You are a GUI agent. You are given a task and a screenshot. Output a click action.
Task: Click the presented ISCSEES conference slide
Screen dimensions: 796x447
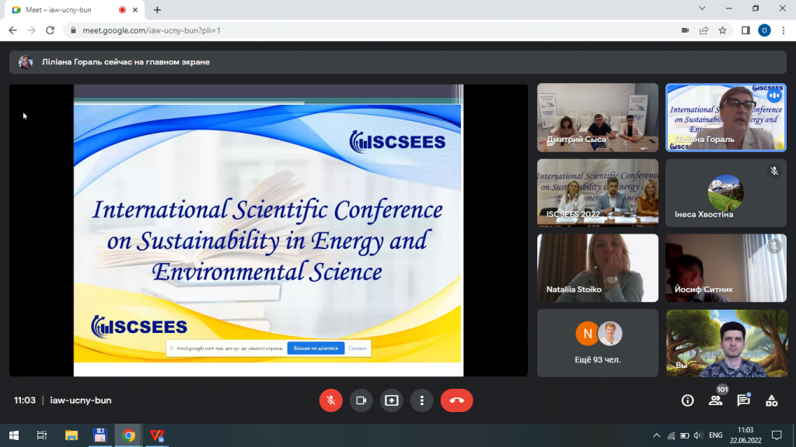[268, 230]
